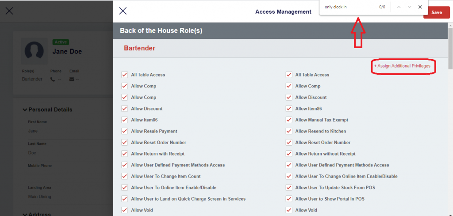Uncheck Allow Manual Tax Exempt
The width and height of the screenshot is (453, 216).
[x=288, y=120]
